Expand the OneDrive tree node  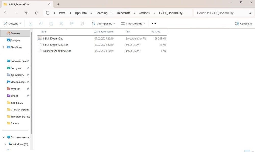[4, 47]
